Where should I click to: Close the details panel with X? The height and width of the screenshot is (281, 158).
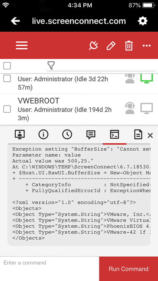[150, 136]
